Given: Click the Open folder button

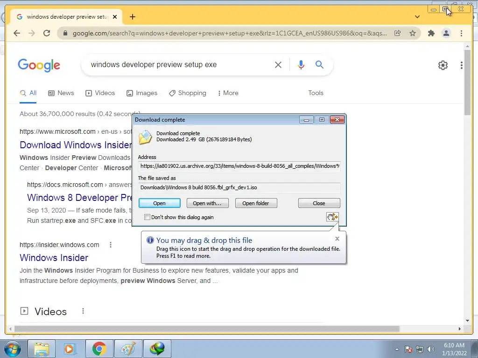Looking at the screenshot, I should (x=256, y=203).
